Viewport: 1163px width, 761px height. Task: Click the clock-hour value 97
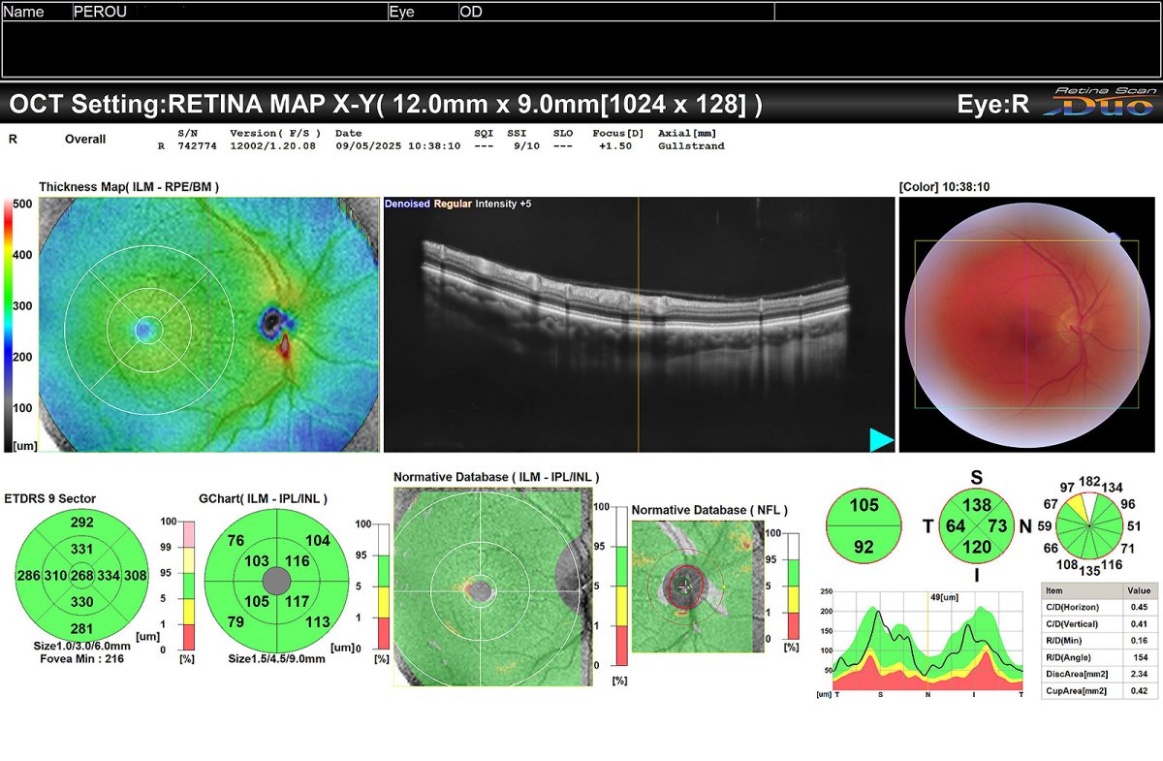tap(1068, 487)
